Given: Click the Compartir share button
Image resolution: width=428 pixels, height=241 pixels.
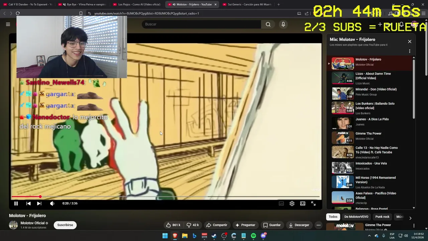Looking at the screenshot, I should [x=217, y=225].
